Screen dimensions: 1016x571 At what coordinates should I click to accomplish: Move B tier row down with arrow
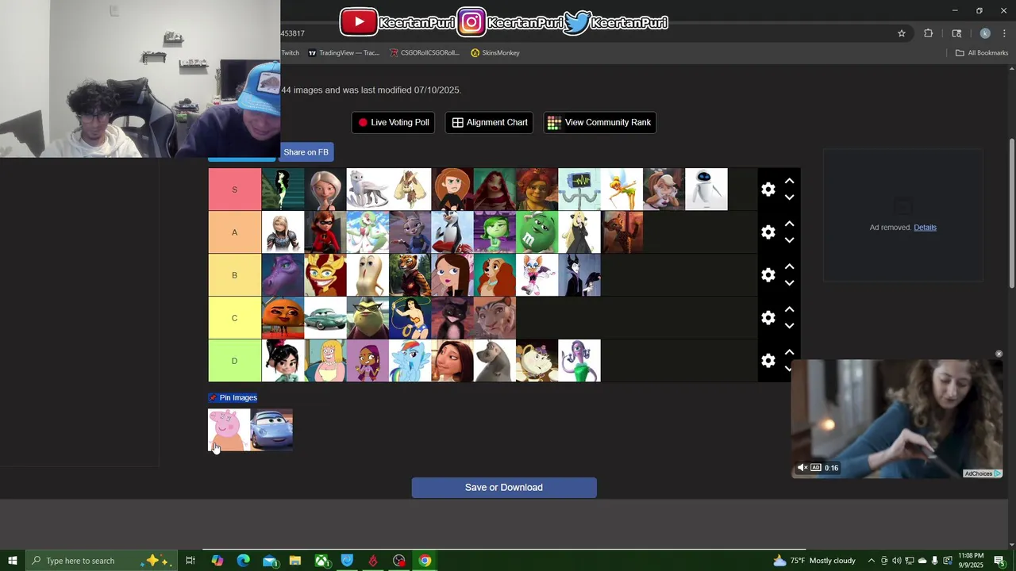tap(789, 283)
